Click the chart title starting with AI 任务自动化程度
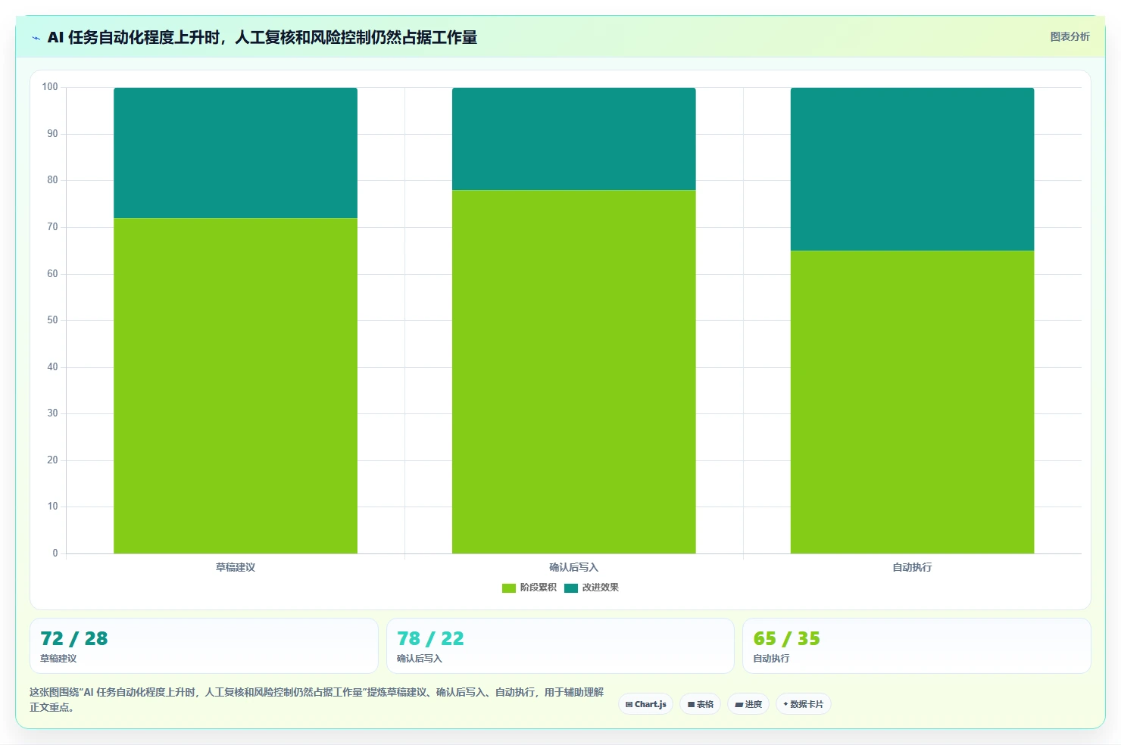 pyautogui.click(x=262, y=37)
